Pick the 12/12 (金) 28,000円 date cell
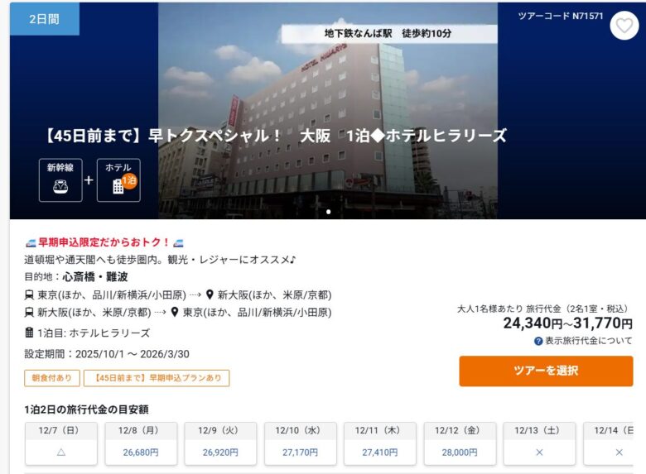The height and width of the screenshot is (474, 646). (460, 443)
